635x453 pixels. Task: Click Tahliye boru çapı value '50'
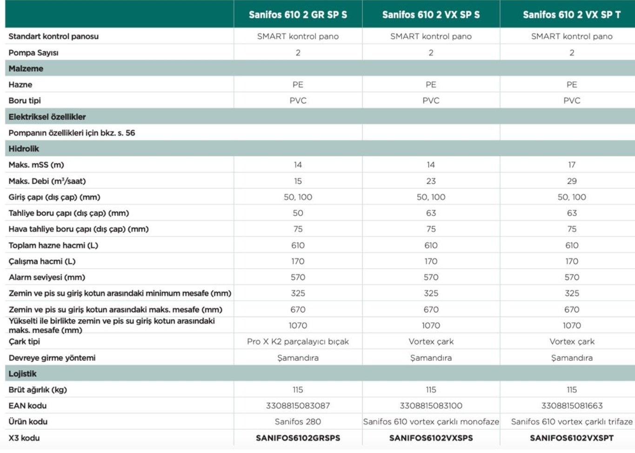[298, 213]
